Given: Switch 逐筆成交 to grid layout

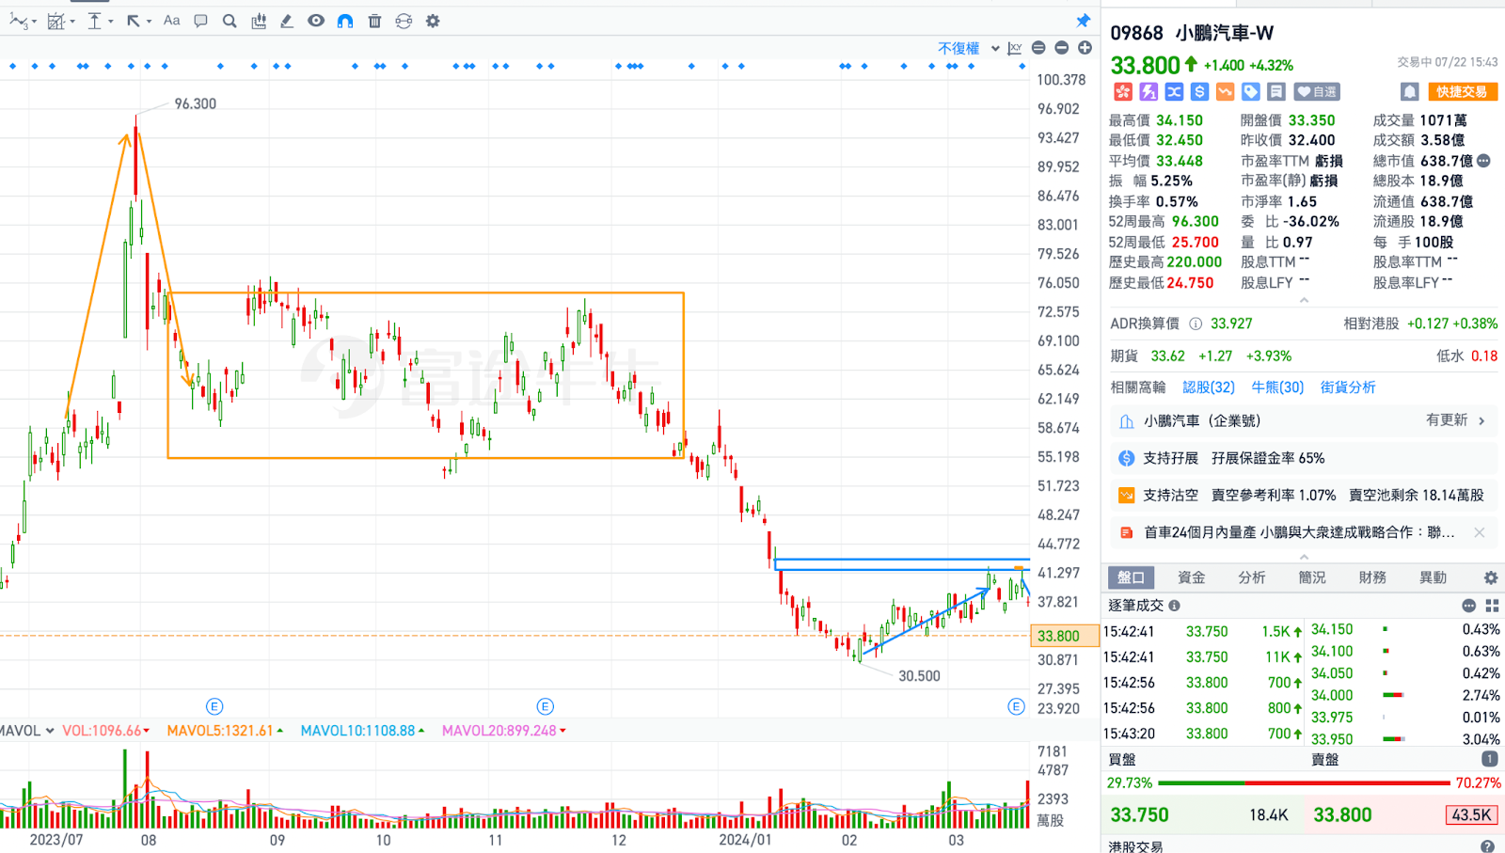Looking at the screenshot, I should click(1492, 606).
